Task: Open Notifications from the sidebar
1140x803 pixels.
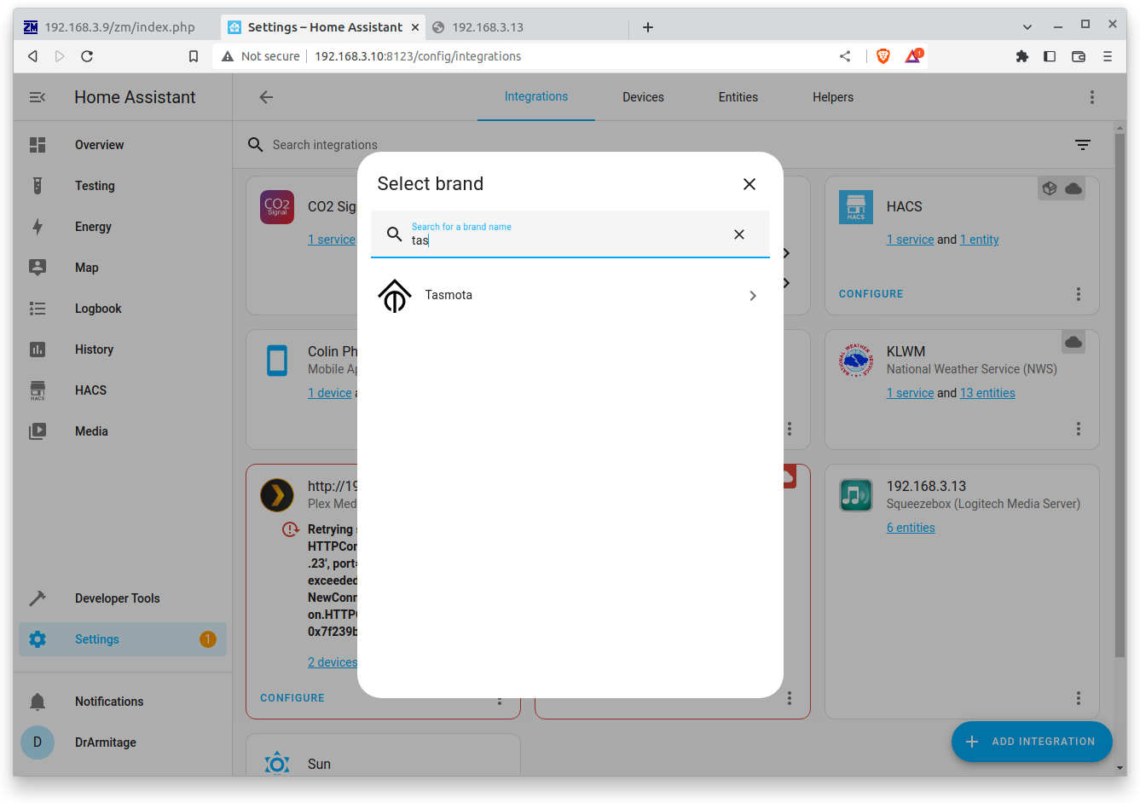Action: (x=123, y=702)
